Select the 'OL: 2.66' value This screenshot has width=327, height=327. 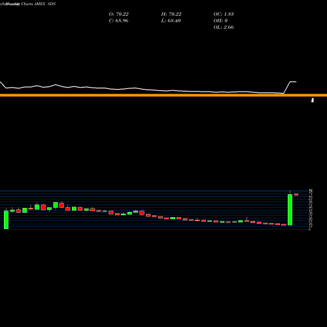(x=224, y=27)
